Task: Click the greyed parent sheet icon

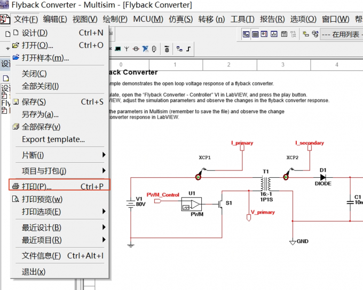Action: pos(293,34)
